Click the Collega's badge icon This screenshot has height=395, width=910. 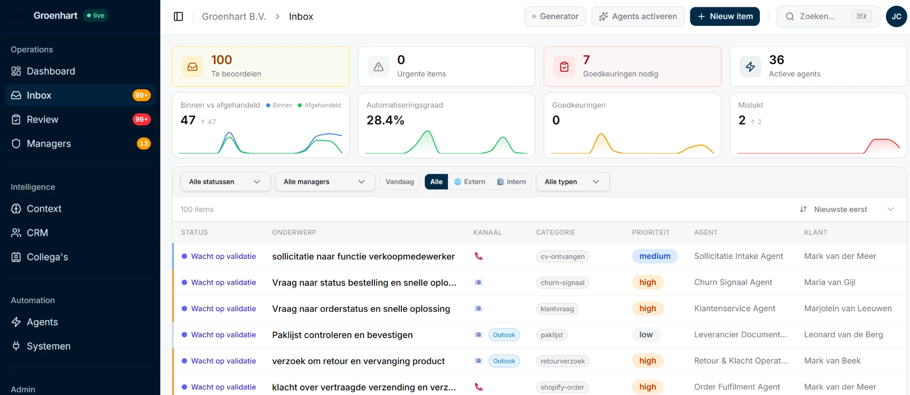[x=16, y=257]
